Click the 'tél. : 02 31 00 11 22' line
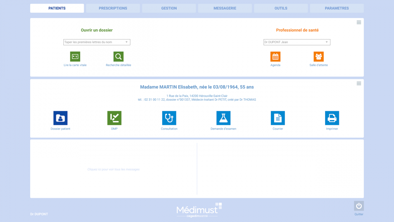 [x=197, y=100]
